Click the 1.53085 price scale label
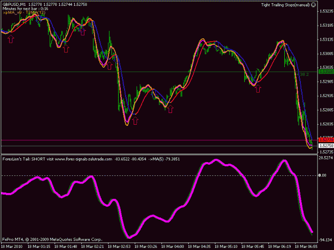Viewport: 334px width, 250px height. pyautogui.click(x=327, y=54)
